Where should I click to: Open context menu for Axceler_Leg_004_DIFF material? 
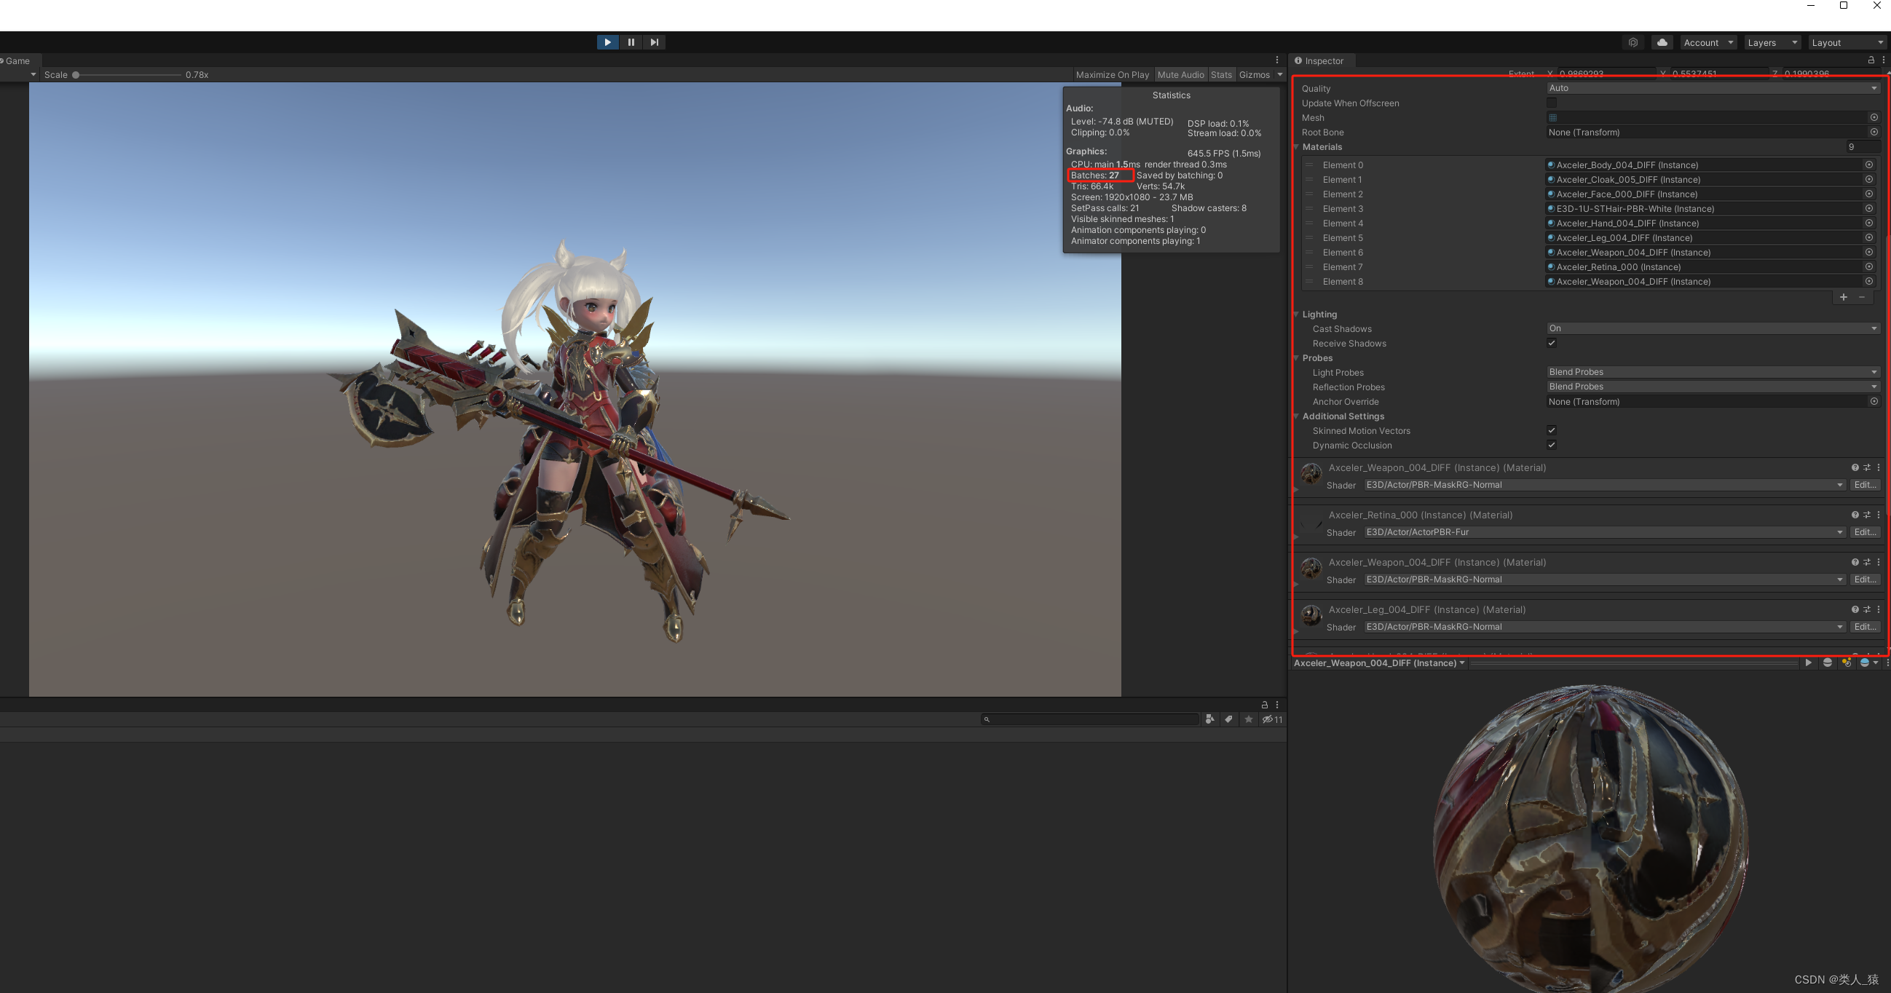[1879, 610]
